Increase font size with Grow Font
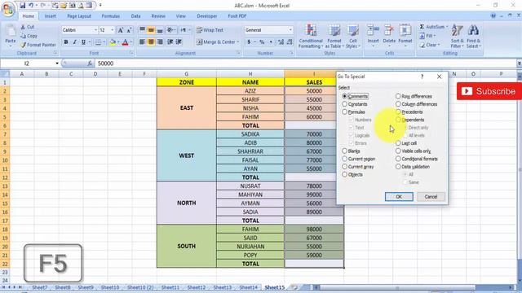The width and height of the screenshot is (522, 293). [x=121, y=30]
